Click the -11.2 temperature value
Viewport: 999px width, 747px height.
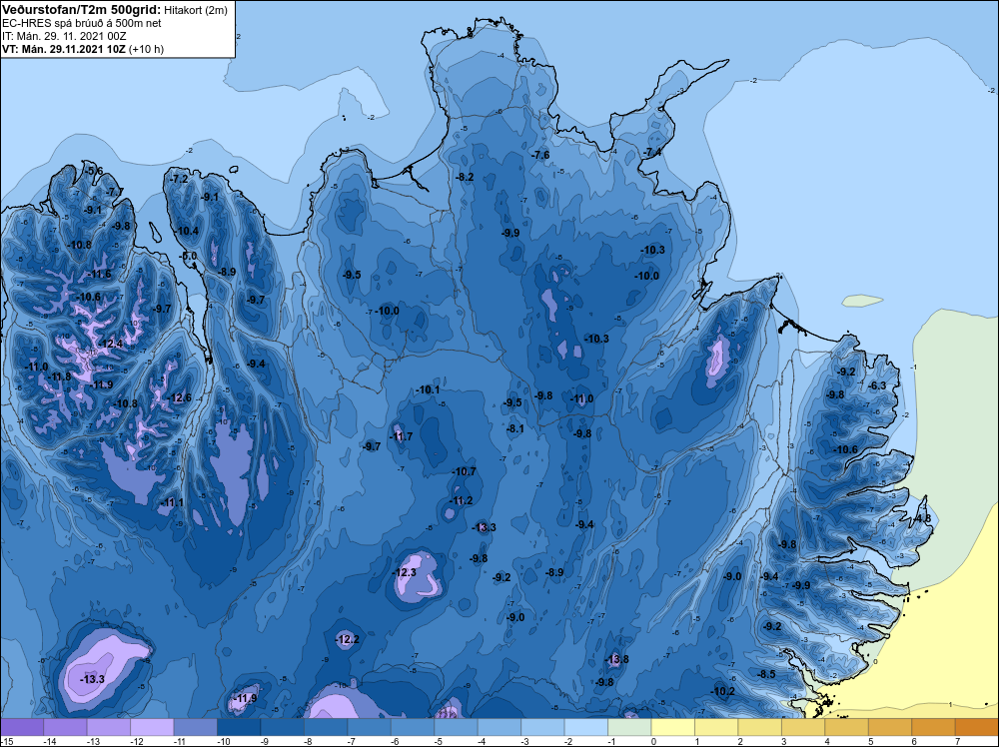click(461, 501)
